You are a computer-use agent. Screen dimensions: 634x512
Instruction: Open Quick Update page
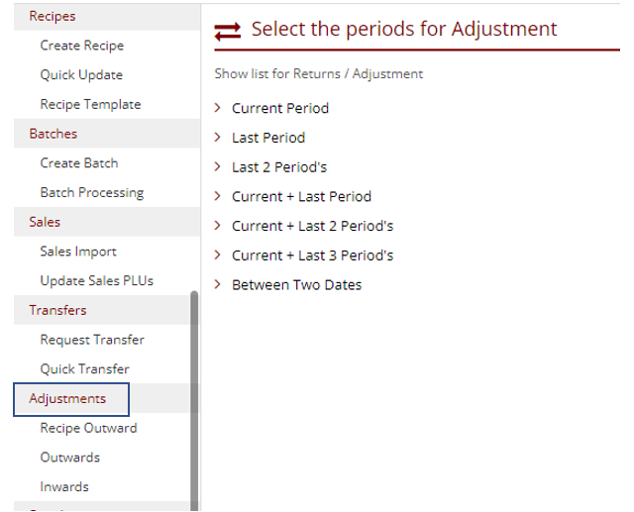[81, 74]
